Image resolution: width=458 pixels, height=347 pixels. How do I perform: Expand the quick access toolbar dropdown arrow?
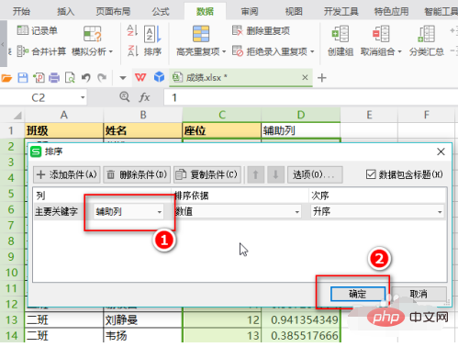click(x=123, y=78)
